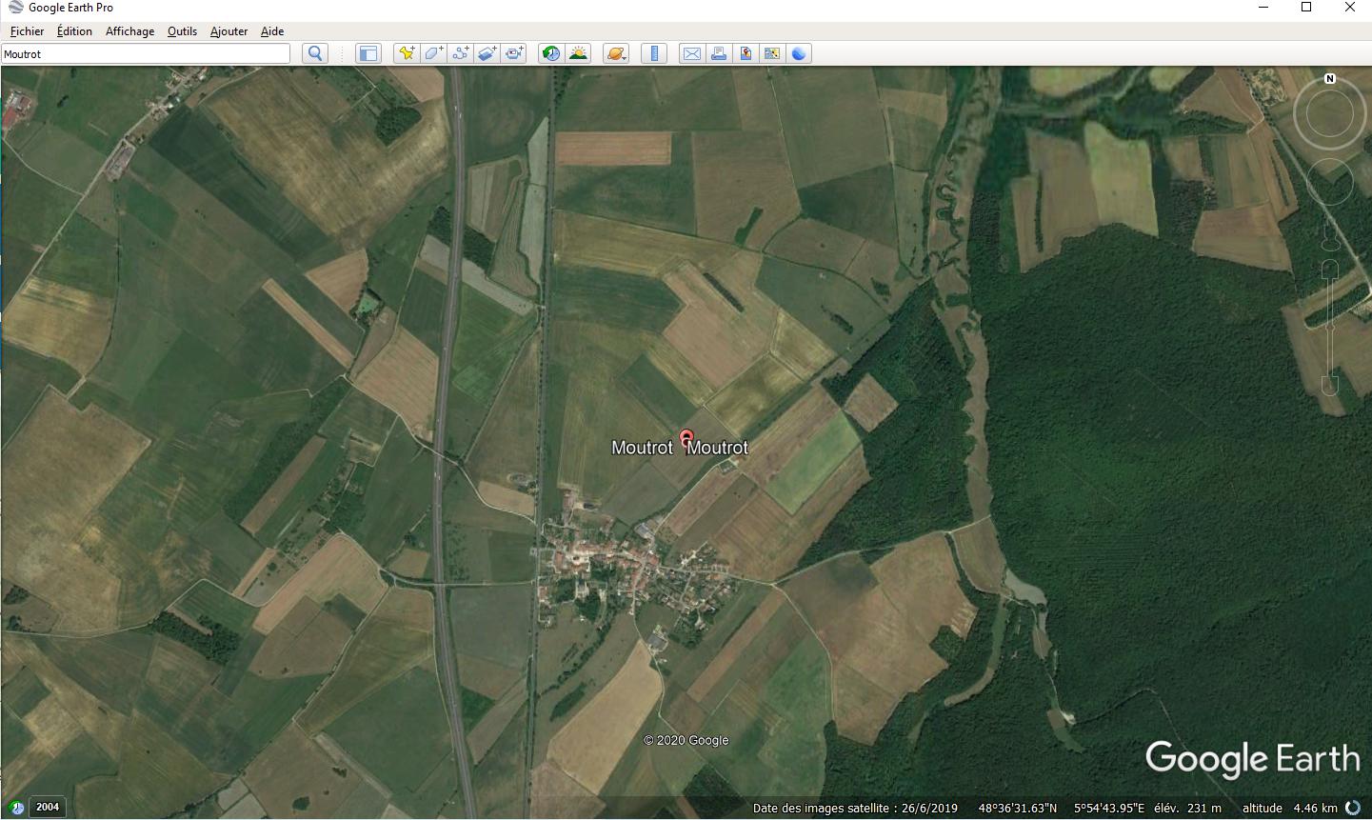This screenshot has height=820, width=1372.
Task: Click the Moutrot search input field
Action: 146,54
